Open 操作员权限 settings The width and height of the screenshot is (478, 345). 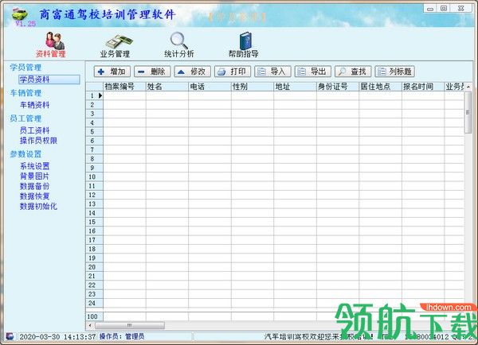coord(38,141)
